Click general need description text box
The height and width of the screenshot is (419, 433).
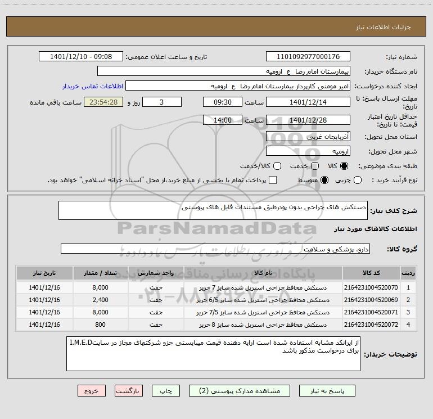pyautogui.click(x=213, y=210)
